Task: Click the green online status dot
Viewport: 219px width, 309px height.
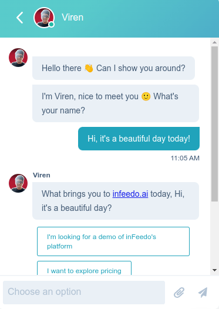Action: click(x=52, y=25)
